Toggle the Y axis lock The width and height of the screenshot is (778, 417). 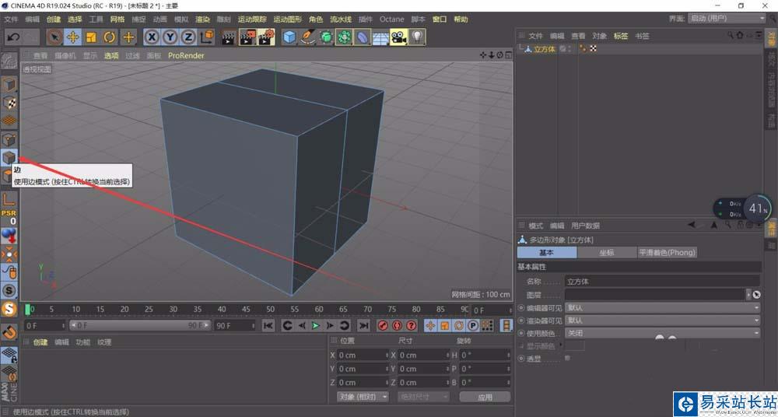(x=170, y=37)
